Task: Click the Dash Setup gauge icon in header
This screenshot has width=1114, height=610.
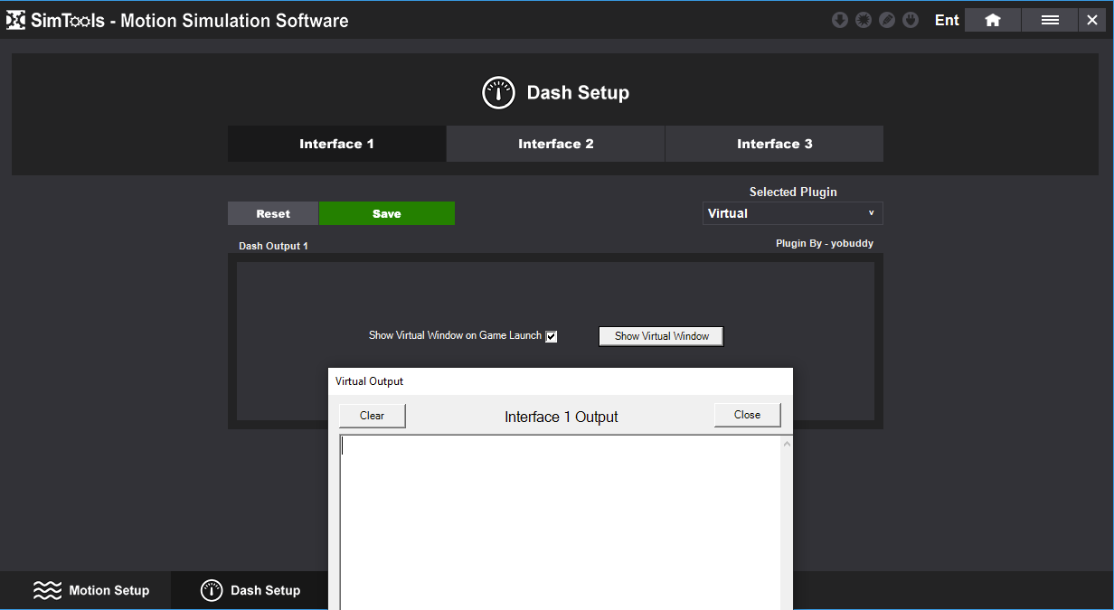Action: [498, 93]
